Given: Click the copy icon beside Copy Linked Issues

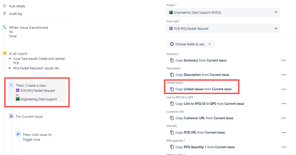Looking at the screenshot, I should 172,89.
